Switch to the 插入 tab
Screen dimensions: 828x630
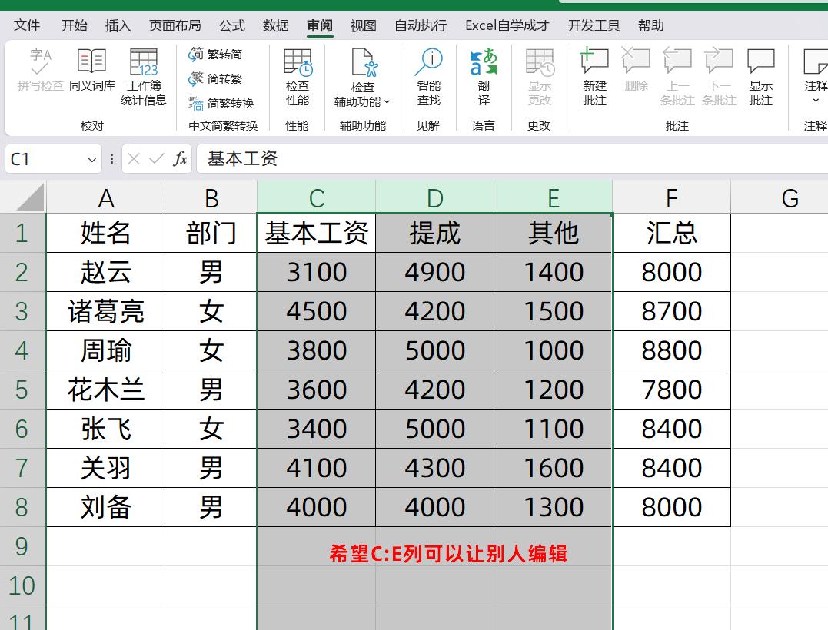[118, 25]
